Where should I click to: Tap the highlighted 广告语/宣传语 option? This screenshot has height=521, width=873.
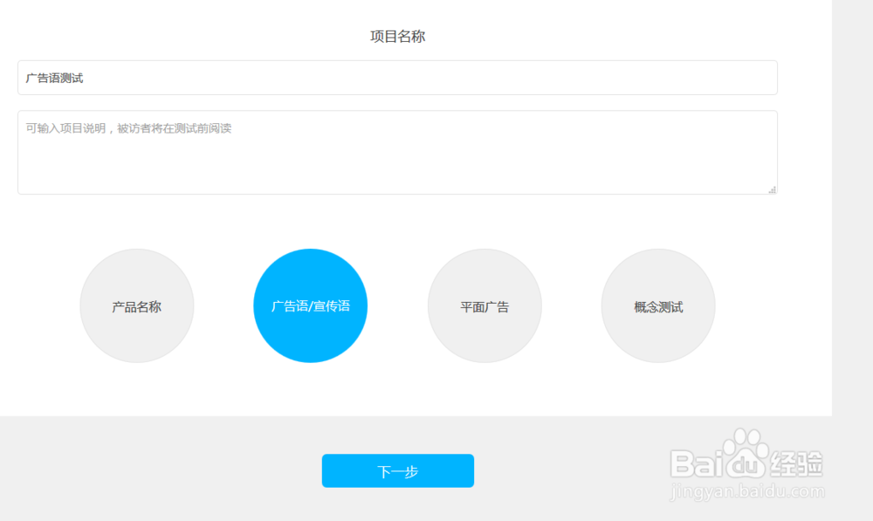tap(311, 306)
